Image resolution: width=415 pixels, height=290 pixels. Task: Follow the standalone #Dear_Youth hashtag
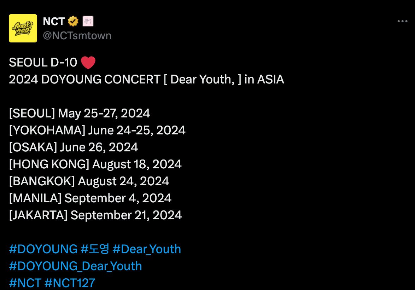147,249
